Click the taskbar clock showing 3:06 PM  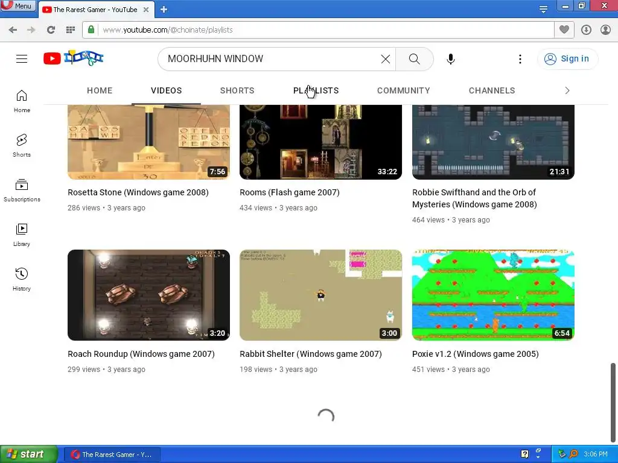click(596, 455)
